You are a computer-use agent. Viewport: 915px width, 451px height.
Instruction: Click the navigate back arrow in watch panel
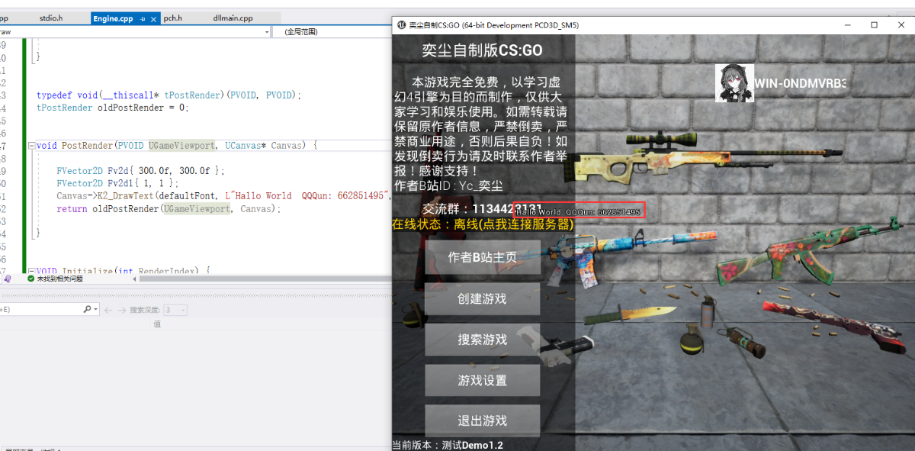click(108, 310)
